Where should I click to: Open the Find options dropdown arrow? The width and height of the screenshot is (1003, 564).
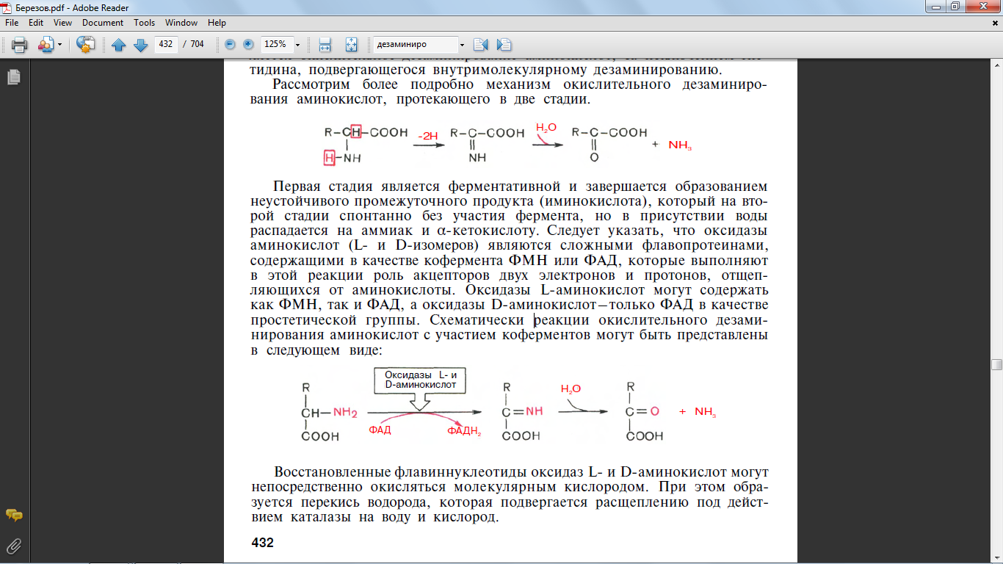462,44
